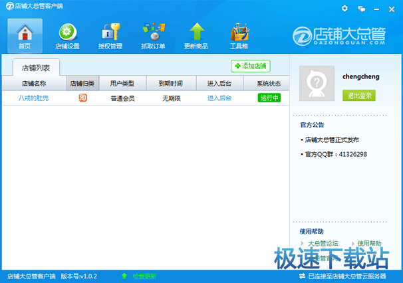Click 版本号:v1.0.2 in status bar

click(x=79, y=276)
